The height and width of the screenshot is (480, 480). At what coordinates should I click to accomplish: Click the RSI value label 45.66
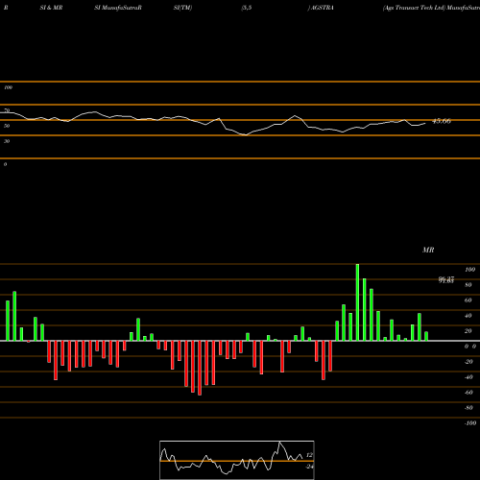coord(442,121)
